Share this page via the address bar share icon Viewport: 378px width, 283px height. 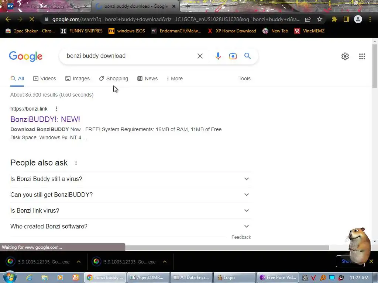[308, 19]
